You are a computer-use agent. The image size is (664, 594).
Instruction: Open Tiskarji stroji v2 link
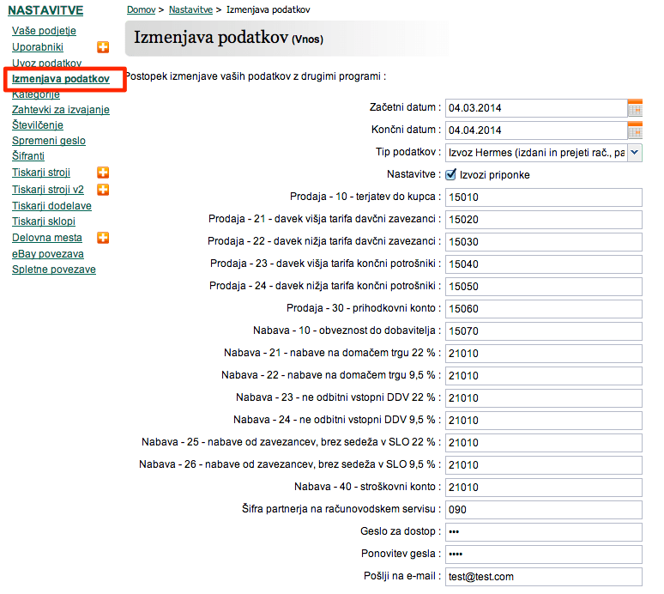(48, 190)
